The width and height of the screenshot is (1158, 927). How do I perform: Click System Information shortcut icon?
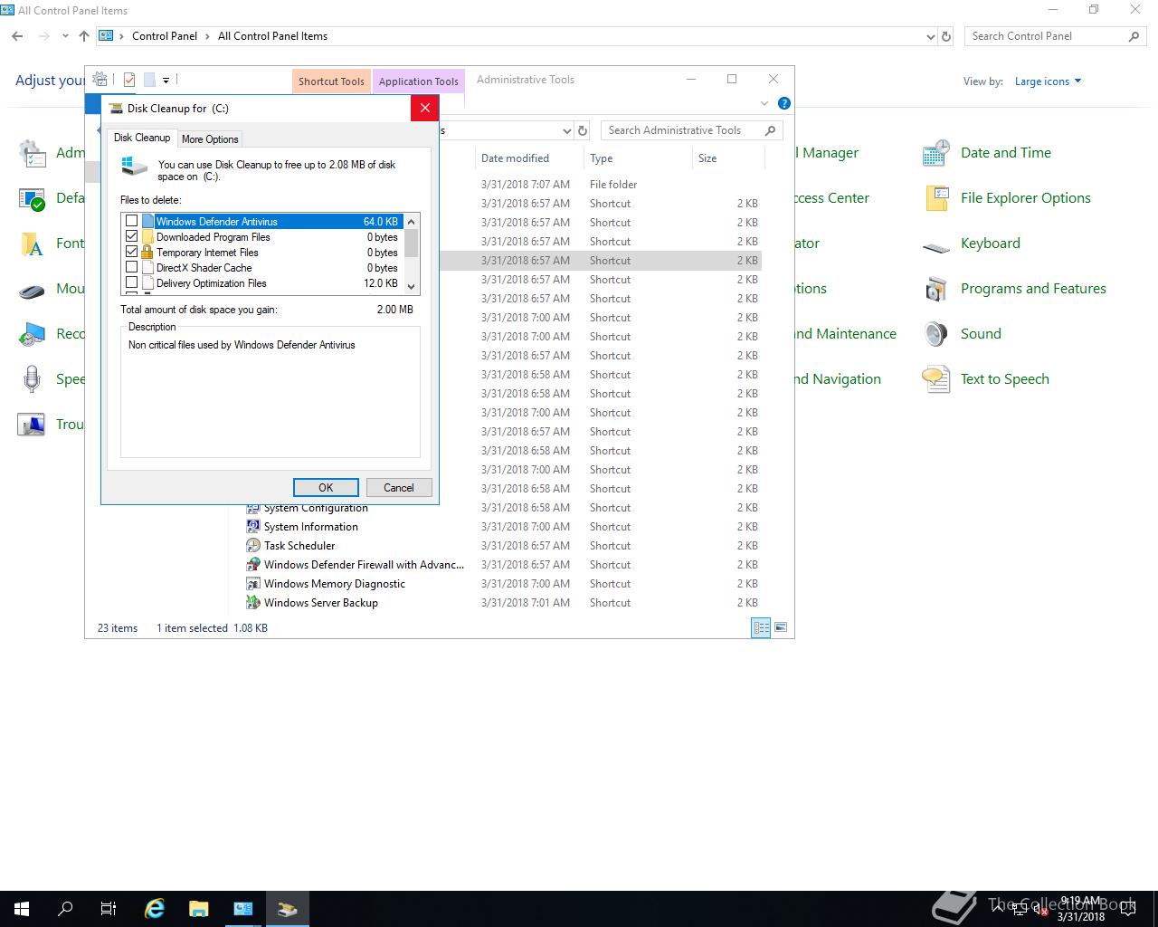pyautogui.click(x=253, y=527)
